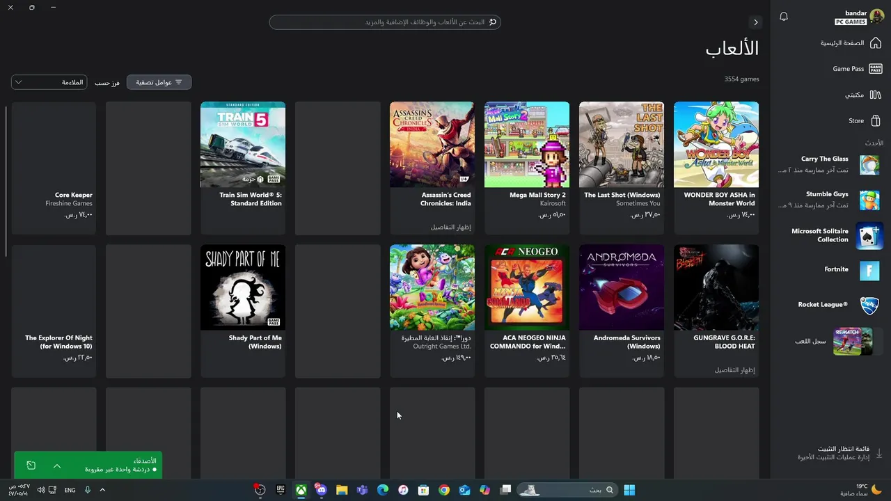Image resolution: width=891 pixels, height=501 pixels.
Task: Open the weather widget 19°C
Action: click(862, 490)
